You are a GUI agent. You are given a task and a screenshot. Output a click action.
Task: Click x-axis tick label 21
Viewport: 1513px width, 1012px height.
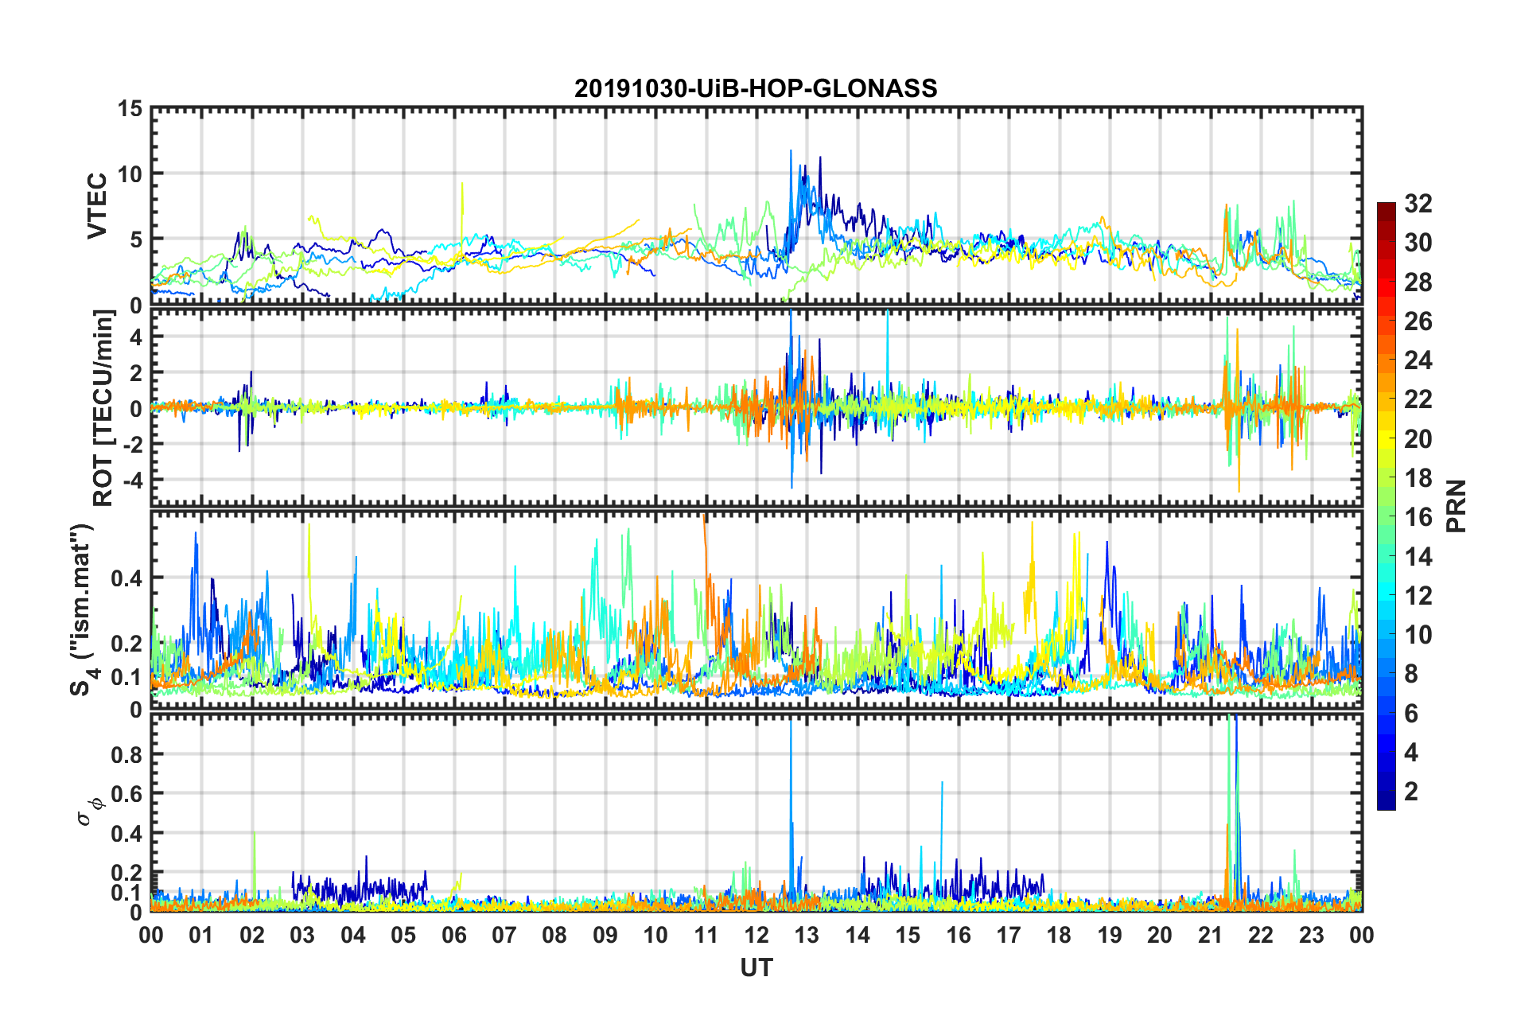[x=1210, y=935]
